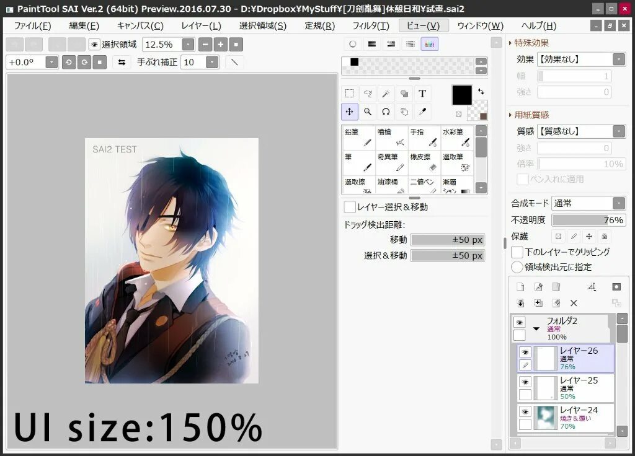635x456 pixels.
Task: Select the eyedropper tool
Action: pyautogui.click(x=422, y=112)
